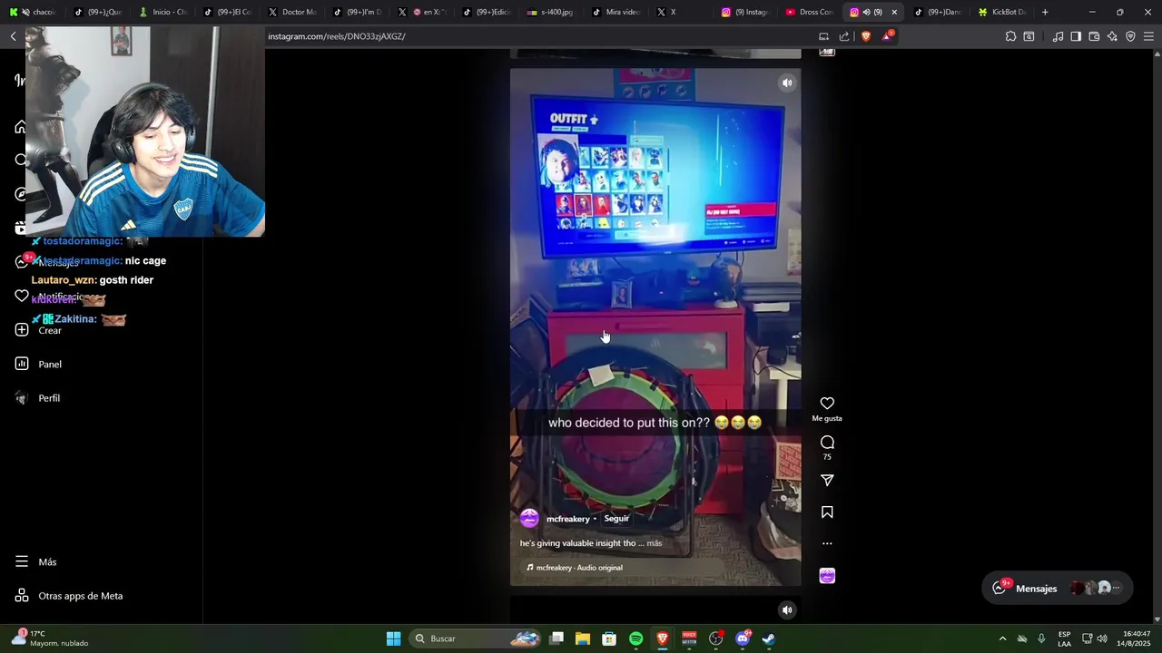Toggle sound on the next reel below
Viewport: 1162px width, 653px height.
[787, 610]
